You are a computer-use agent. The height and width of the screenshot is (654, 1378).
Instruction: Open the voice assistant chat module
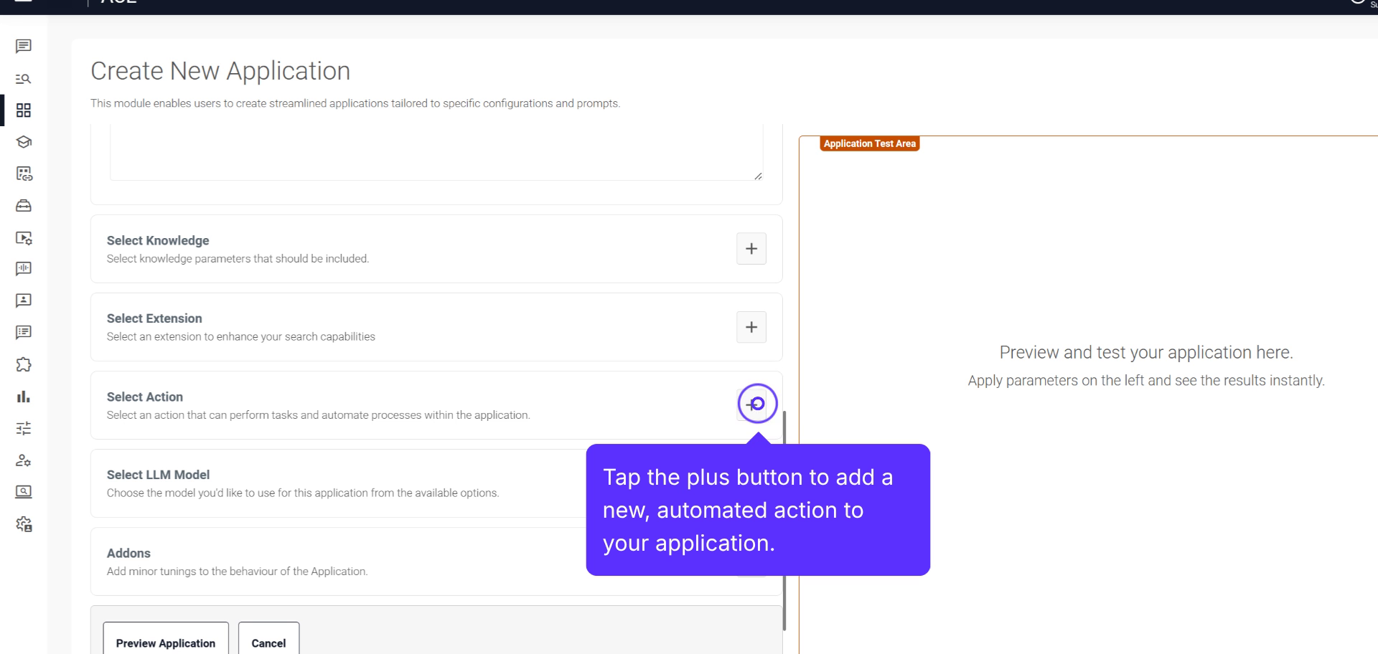click(x=24, y=269)
